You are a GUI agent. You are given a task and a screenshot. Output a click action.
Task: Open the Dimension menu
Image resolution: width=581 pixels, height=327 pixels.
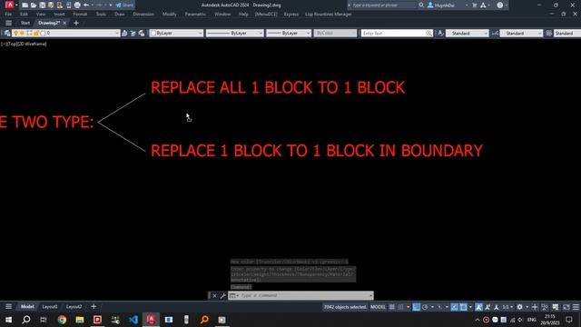(143, 15)
